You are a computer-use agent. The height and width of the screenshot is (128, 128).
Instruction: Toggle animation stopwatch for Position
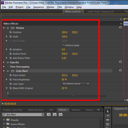pyautogui.click(x=10, y=32)
